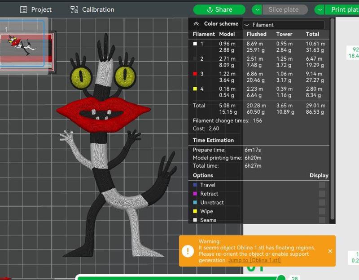Click the white filament 1 swatch
The image size is (359, 280).
(x=195, y=44)
